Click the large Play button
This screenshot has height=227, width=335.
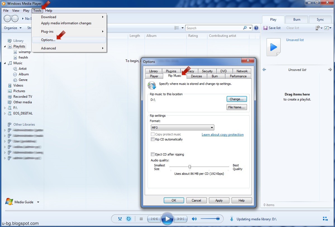pos(167,218)
